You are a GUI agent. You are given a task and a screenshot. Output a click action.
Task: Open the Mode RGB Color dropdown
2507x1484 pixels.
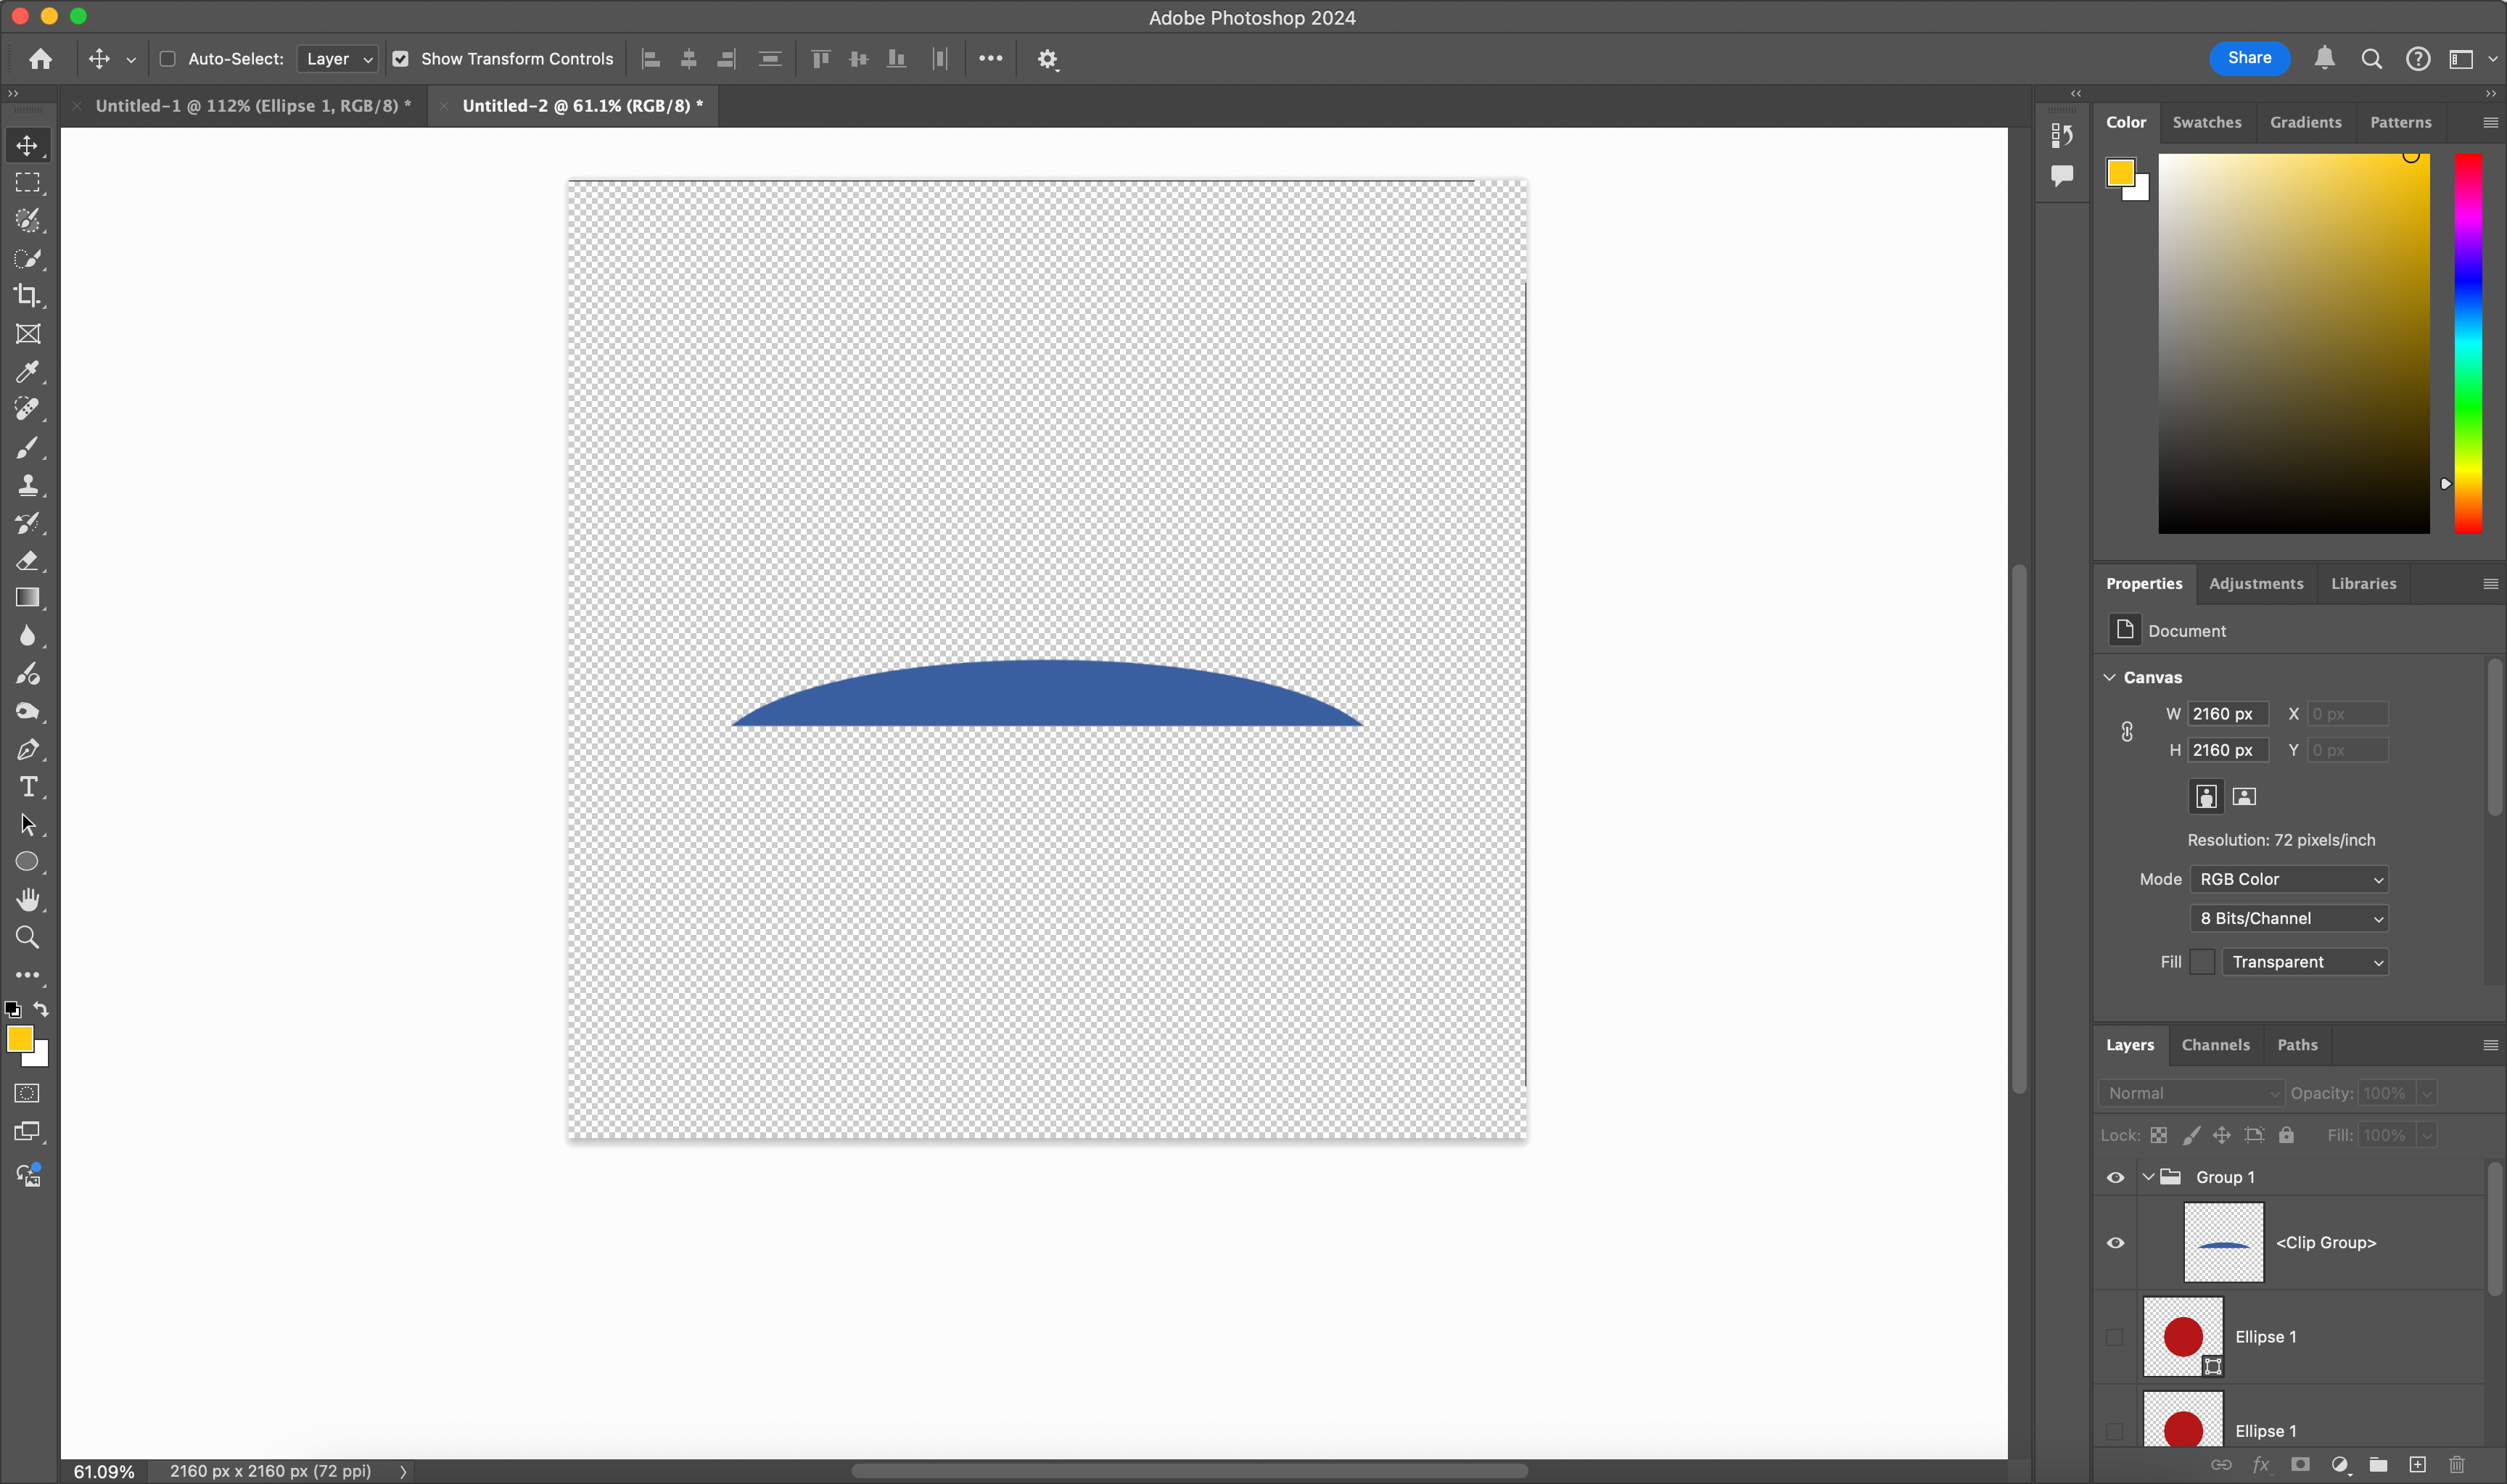click(x=2288, y=879)
